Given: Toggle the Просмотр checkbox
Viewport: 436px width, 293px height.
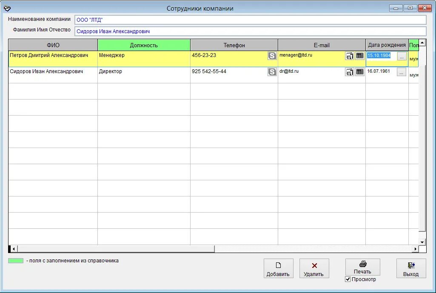Looking at the screenshot, I should coord(348,279).
